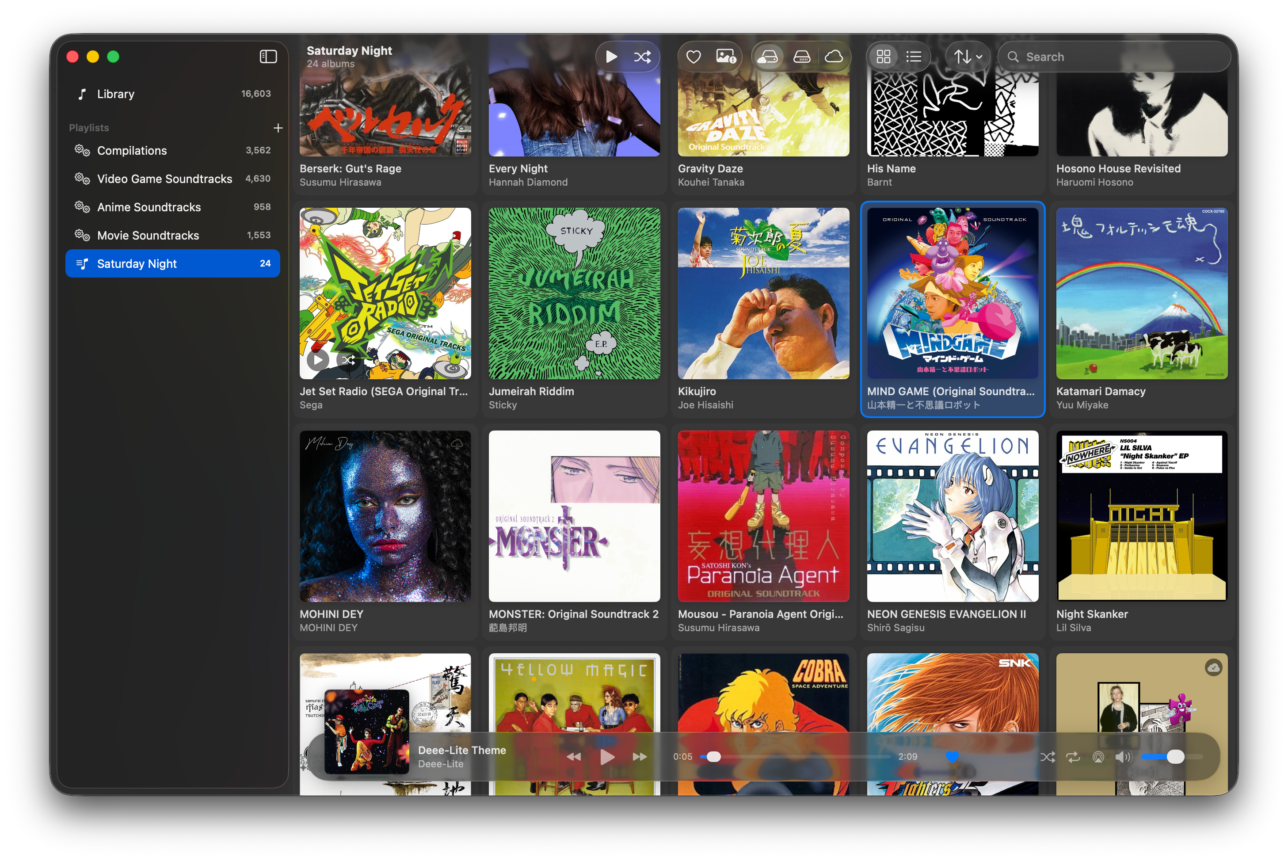This screenshot has width=1288, height=861.
Task: Shuffle the playlist using the toolbar shuffle button
Action: [642, 57]
